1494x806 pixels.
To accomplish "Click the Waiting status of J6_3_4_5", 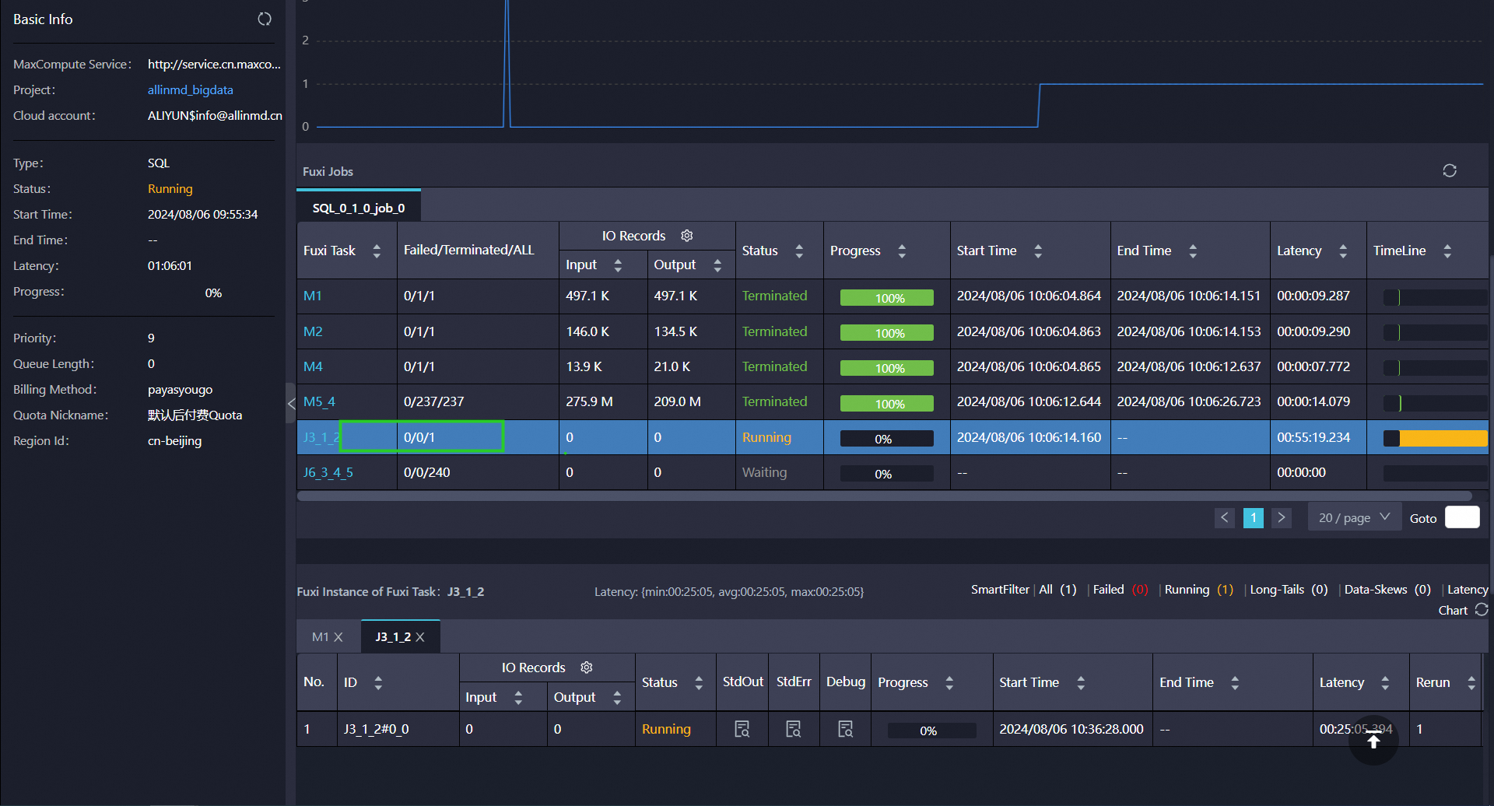I will click(x=764, y=472).
